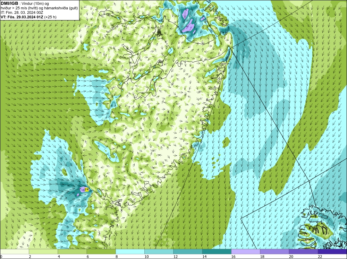347x259 pixels.
Task: Click the 'IT: Fim. 28. 03. 2024 00Z' line
Action: (22, 12)
